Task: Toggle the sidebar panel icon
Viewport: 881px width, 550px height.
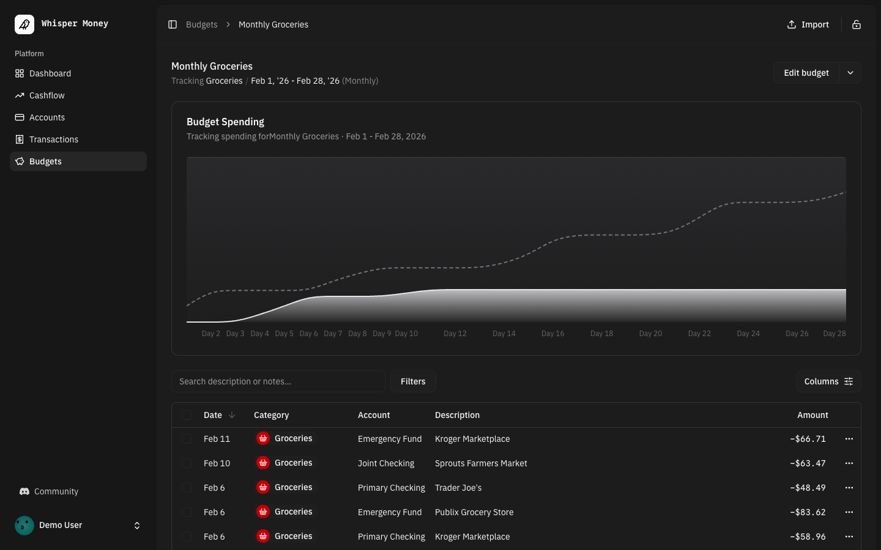Action: pos(173,24)
